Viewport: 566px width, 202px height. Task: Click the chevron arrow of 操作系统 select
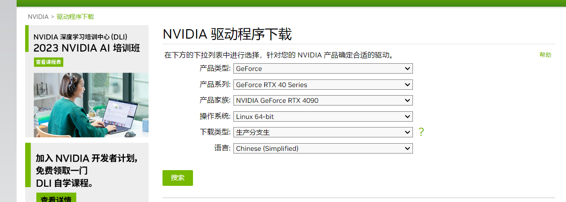pos(407,117)
